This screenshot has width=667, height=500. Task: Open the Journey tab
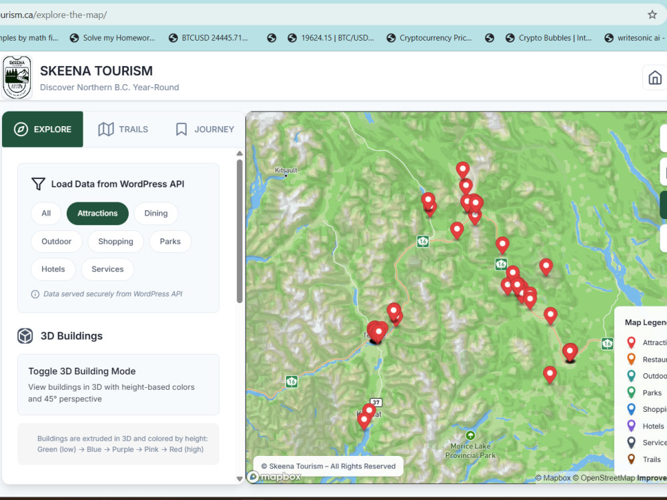(205, 129)
